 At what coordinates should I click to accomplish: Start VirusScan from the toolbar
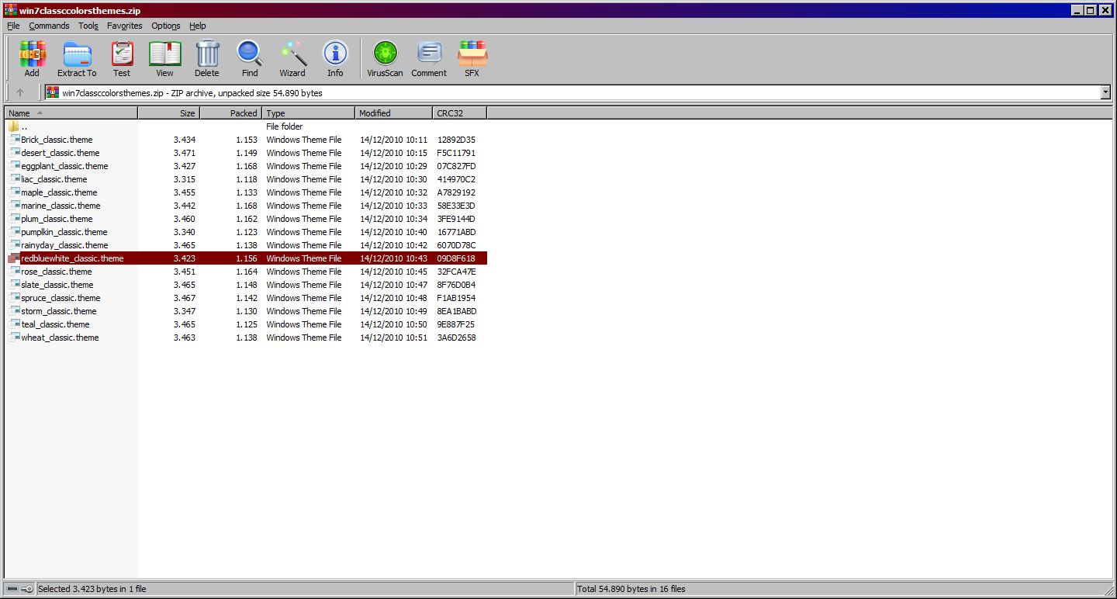coord(385,54)
